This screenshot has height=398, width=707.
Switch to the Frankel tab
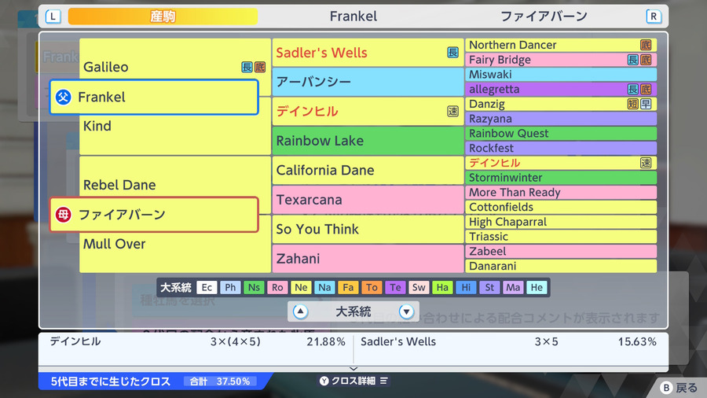pyautogui.click(x=353, y=17)
